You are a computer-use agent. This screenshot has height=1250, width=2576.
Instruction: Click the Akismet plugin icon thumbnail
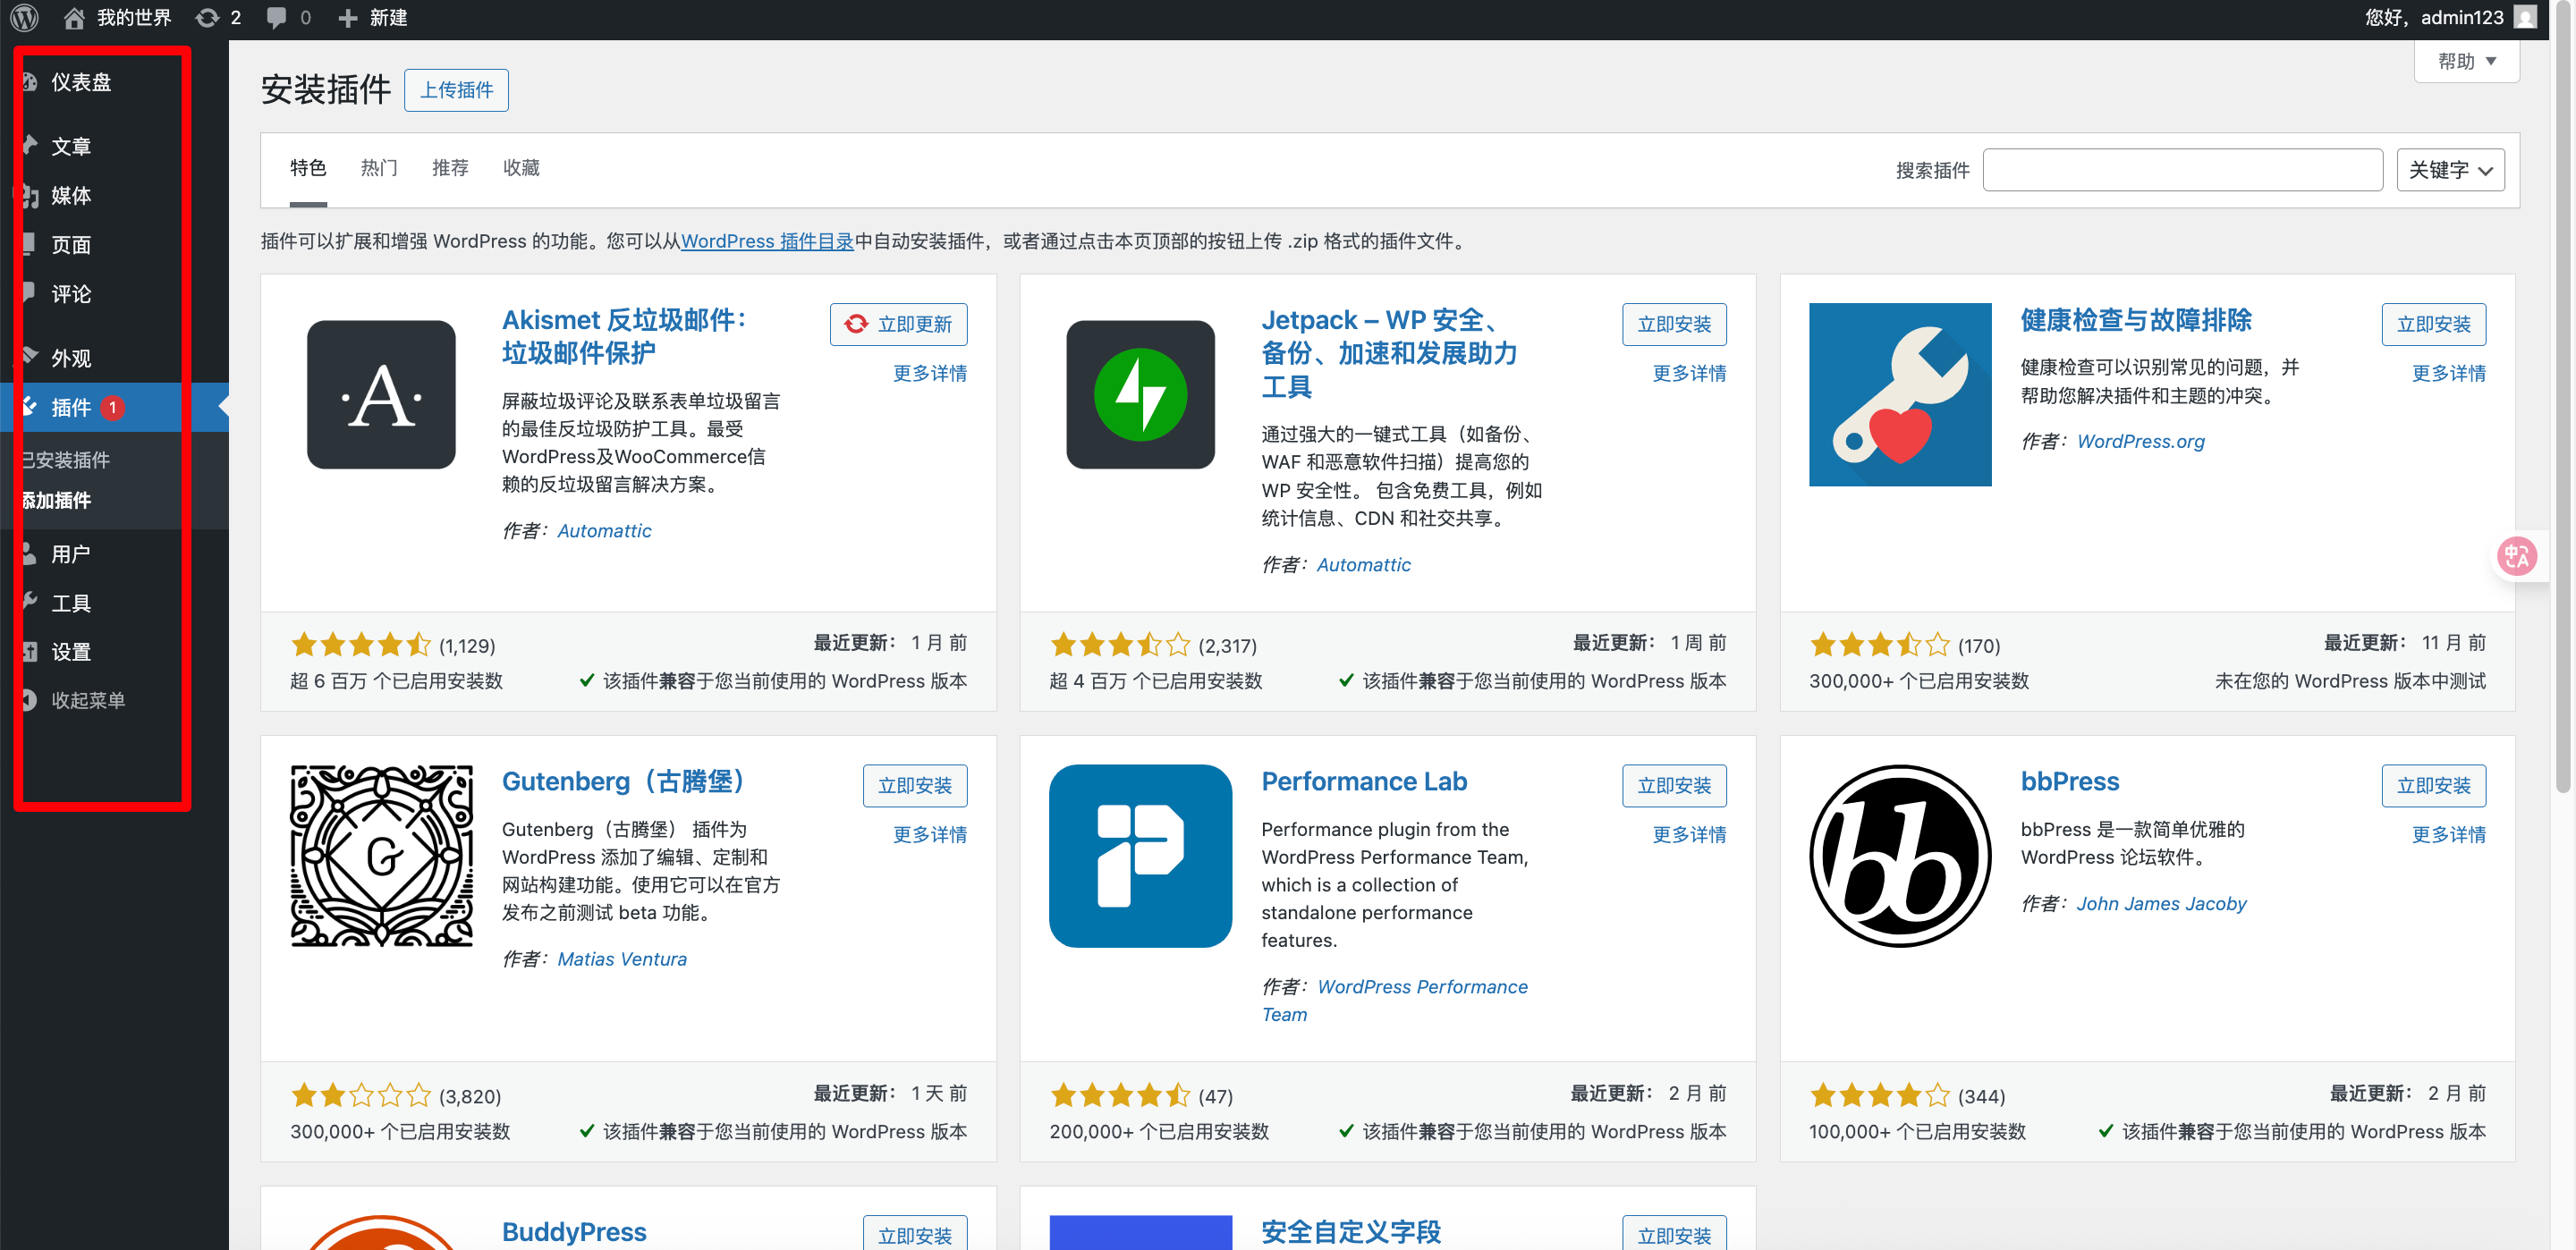click(x=381, y=394)
